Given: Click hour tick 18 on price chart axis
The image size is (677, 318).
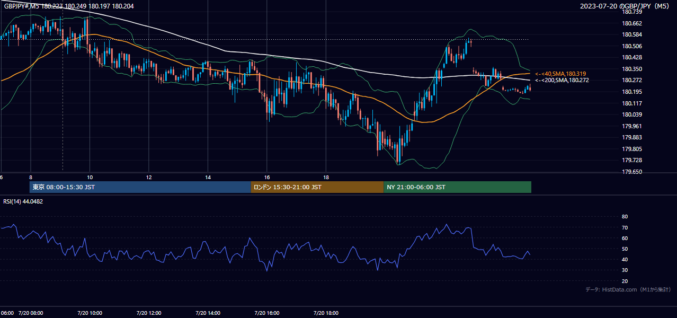Looking at the screenshot, I should click(x=326, y=177).
